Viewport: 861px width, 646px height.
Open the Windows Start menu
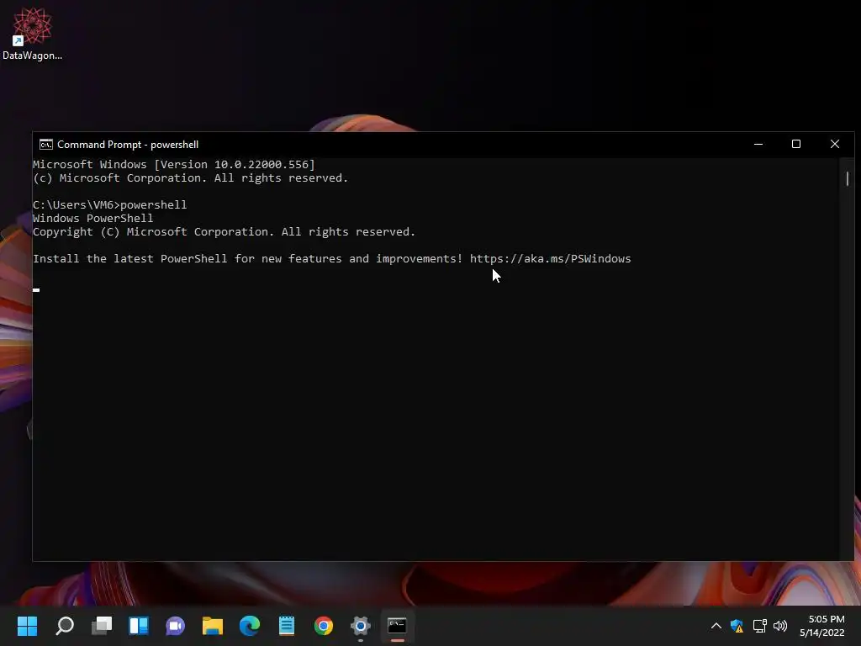27,626
